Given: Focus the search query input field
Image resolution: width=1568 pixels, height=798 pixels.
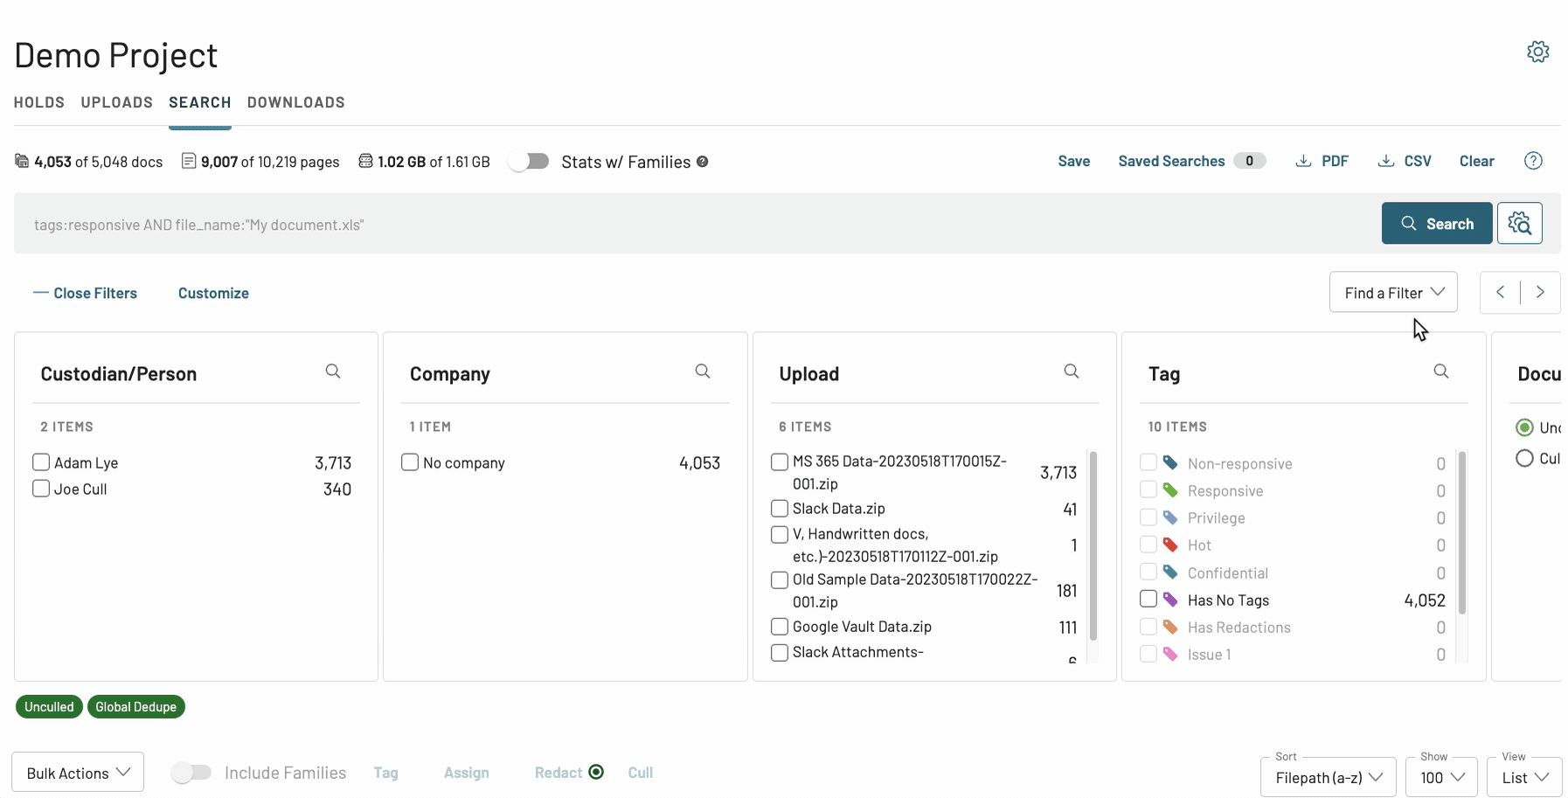Looking at the screenshot, I should point(699,225).
